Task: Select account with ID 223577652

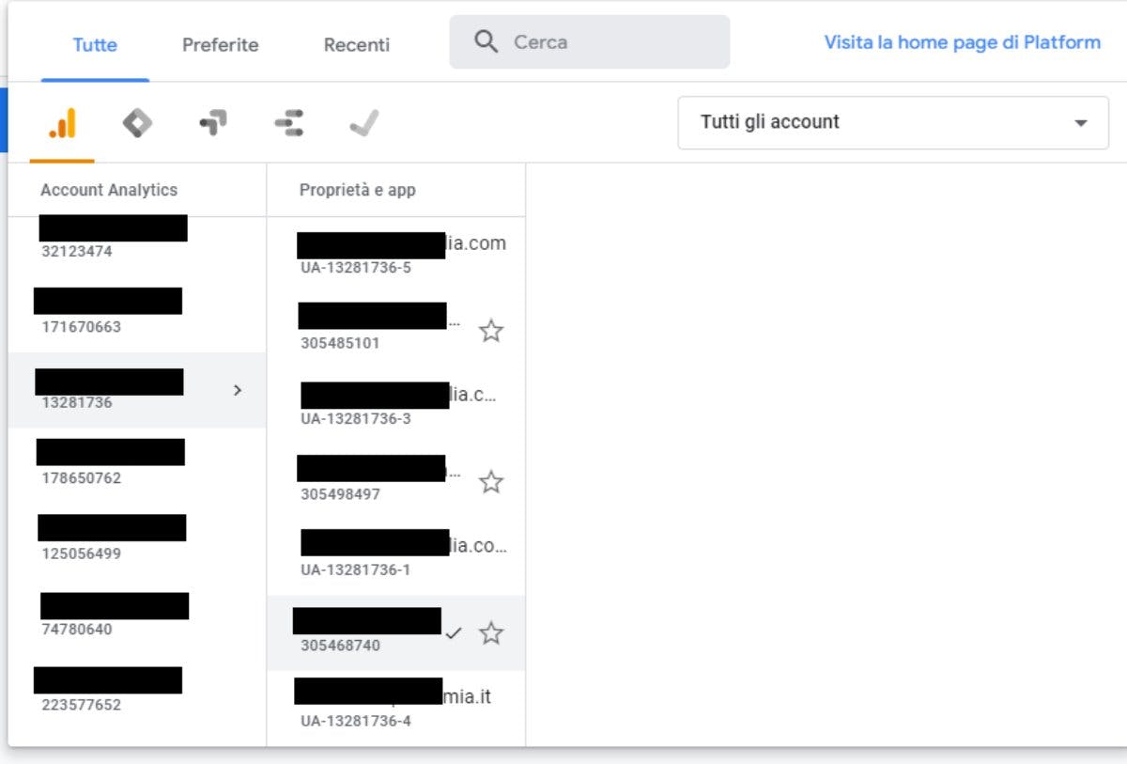Action: (137, 694)
